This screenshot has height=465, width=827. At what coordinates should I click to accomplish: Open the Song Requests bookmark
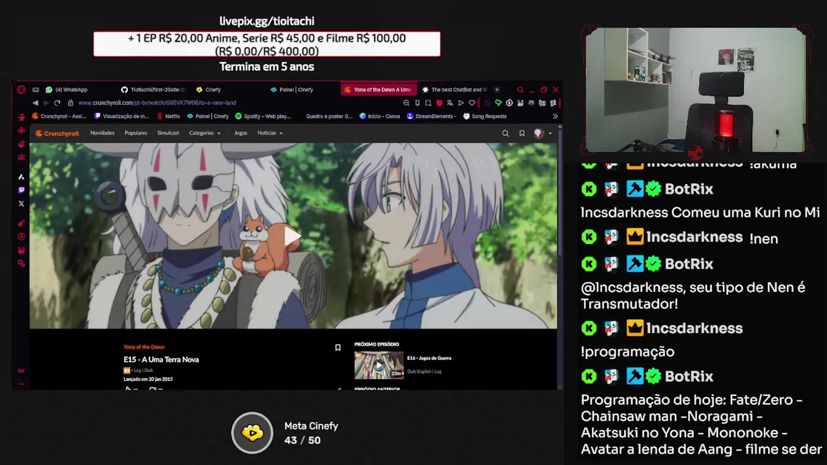click(485, 116)
